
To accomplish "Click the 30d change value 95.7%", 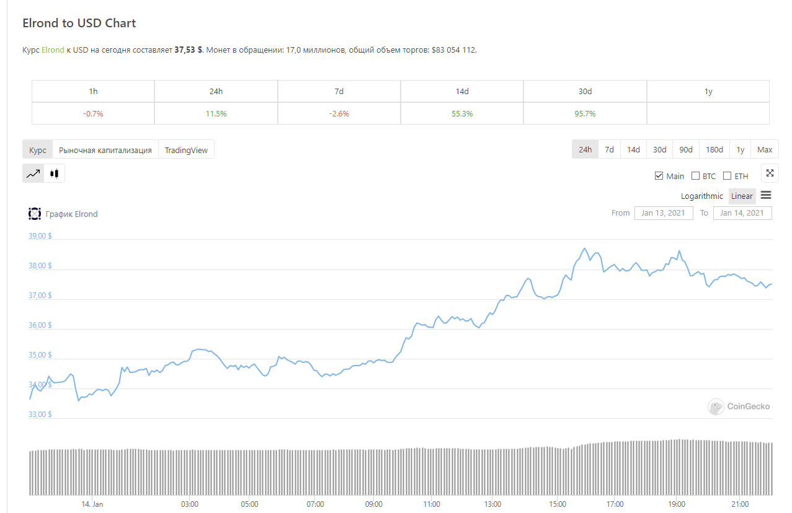I will (x=585, y=114).
